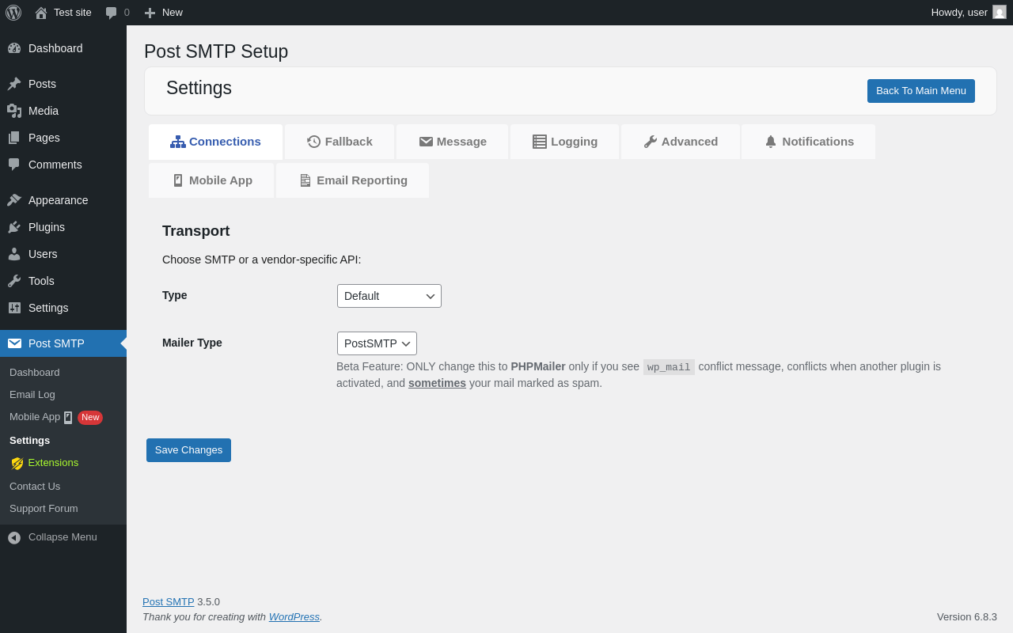1013x633 pixels.
Task: Expand the Mailer Type dropdown
Action: point(377,343)
